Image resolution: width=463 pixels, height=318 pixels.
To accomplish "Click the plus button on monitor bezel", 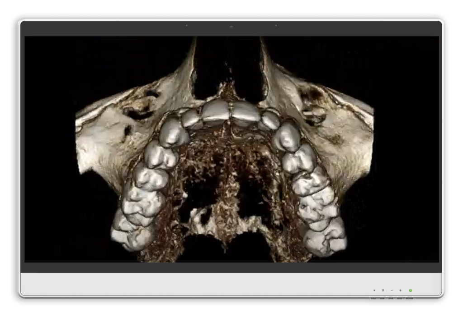I will [401, 290].
